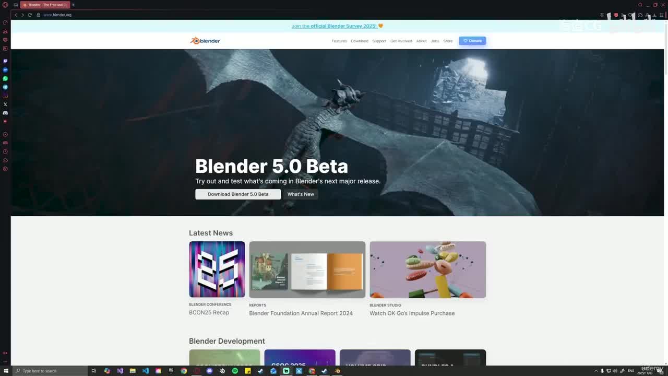The image size is (668, 376).
Task: Click the What's New button
Action: [301, 194]
